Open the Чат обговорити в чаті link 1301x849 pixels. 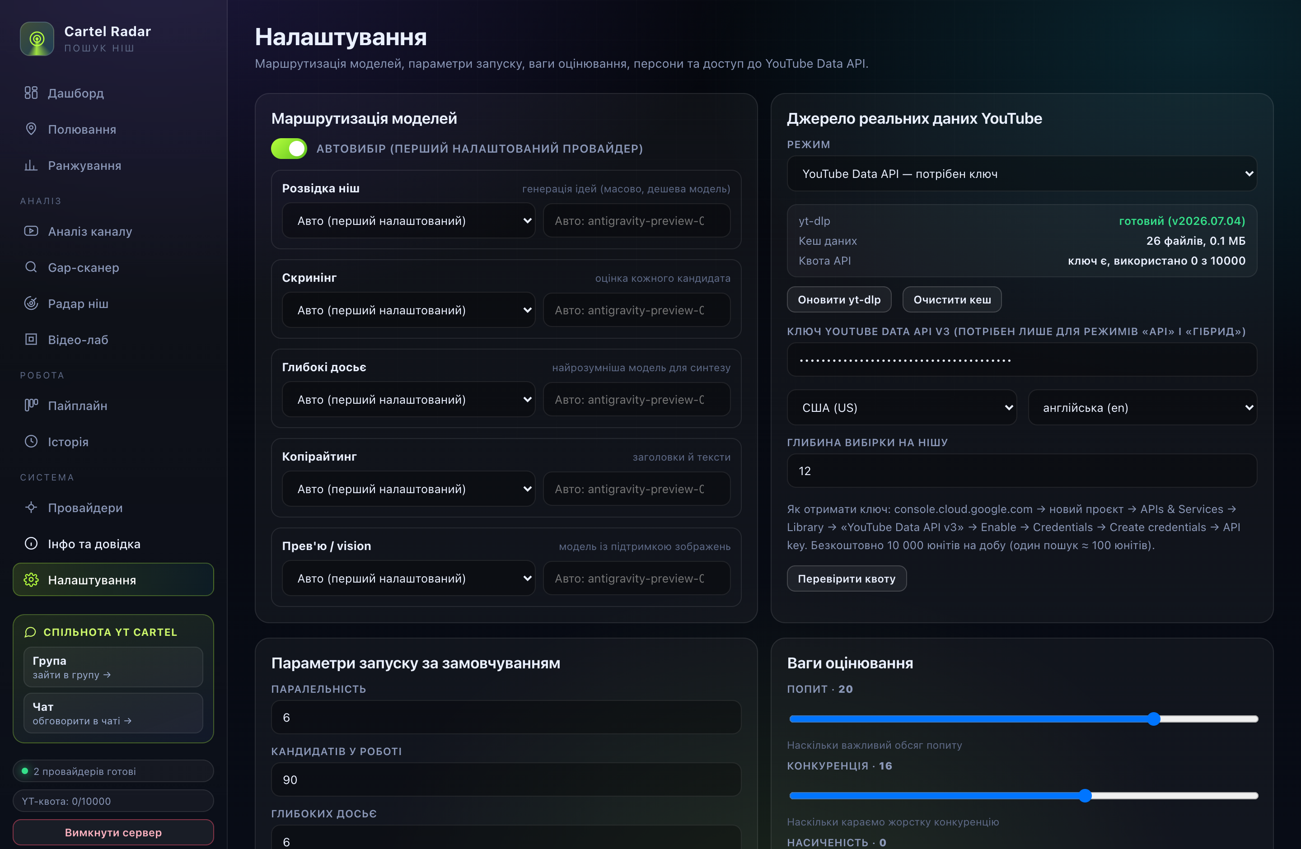click(113, 713)
